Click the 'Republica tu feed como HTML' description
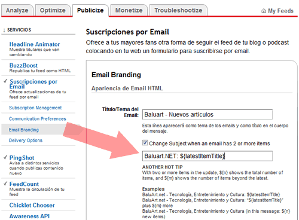Image resolution: width=299 pixels, height=220 pixels. [x=40, y=71]
